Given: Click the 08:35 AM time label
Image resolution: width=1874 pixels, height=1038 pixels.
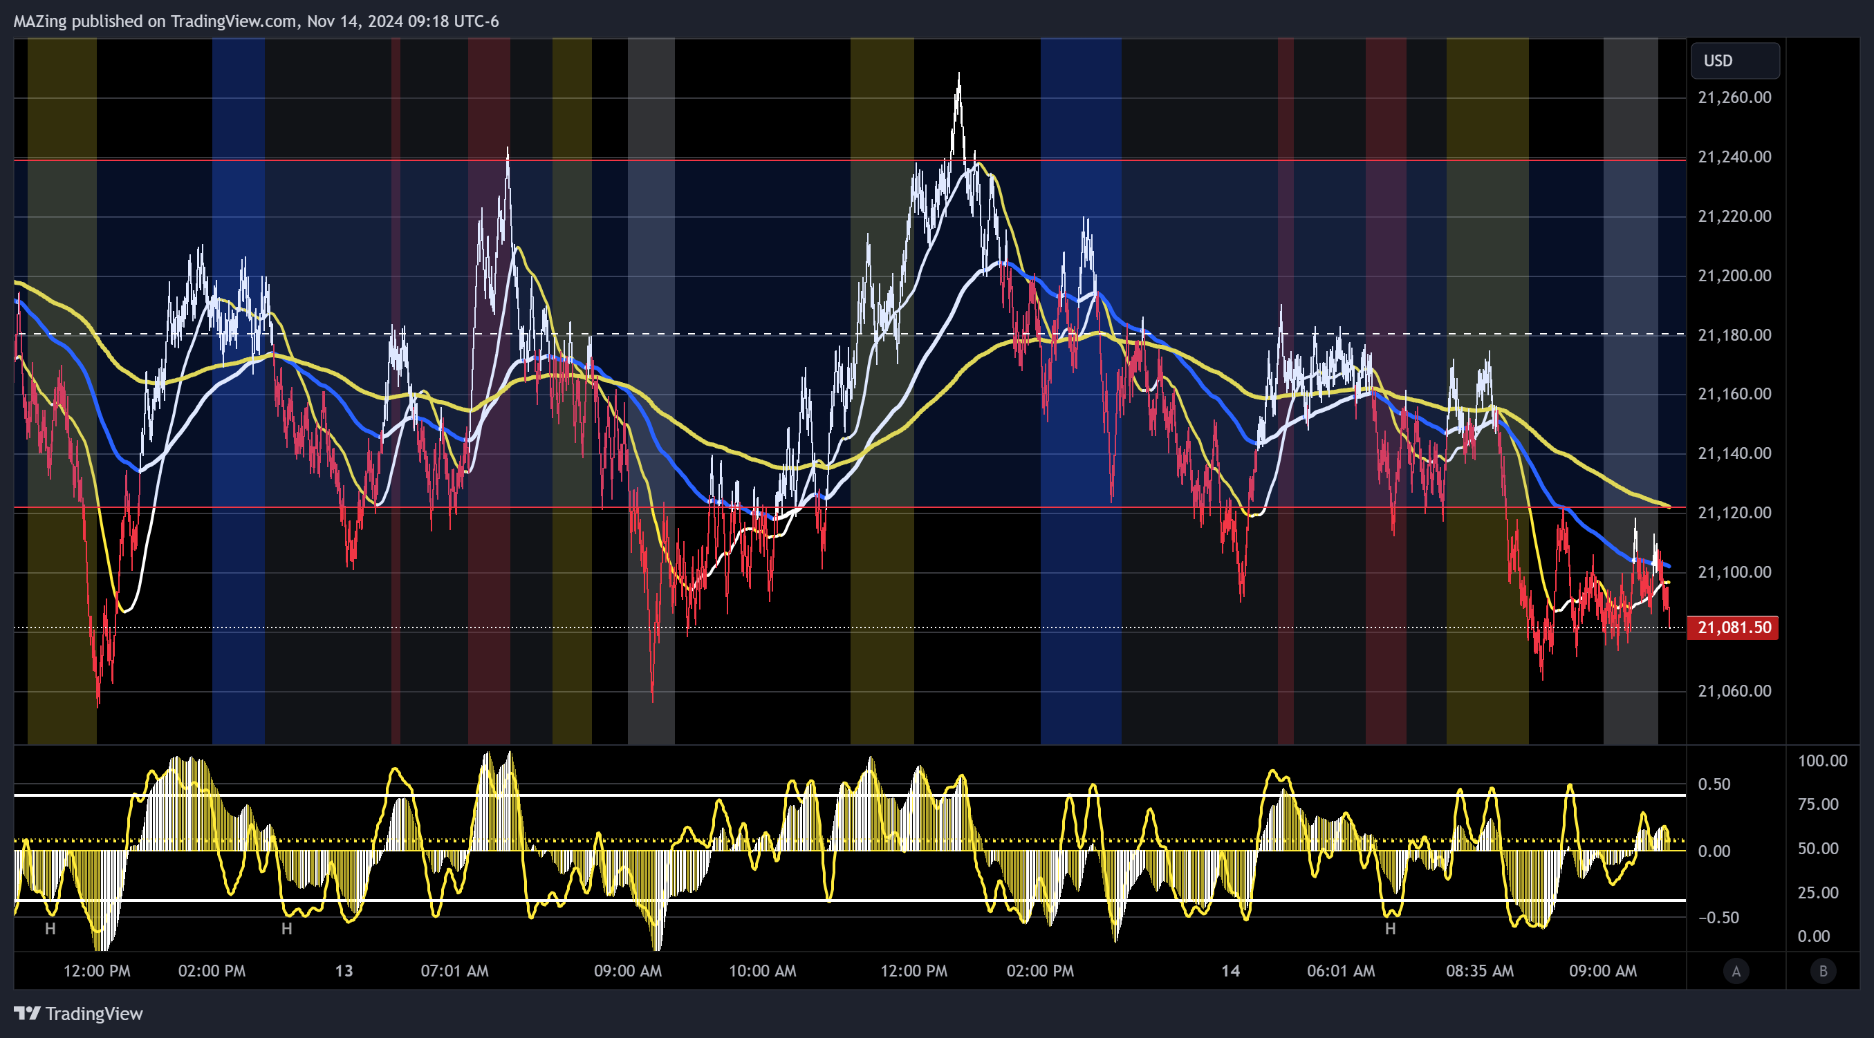Looking at the screenshot, I should pyautogui.click(x=1480, y=971).
